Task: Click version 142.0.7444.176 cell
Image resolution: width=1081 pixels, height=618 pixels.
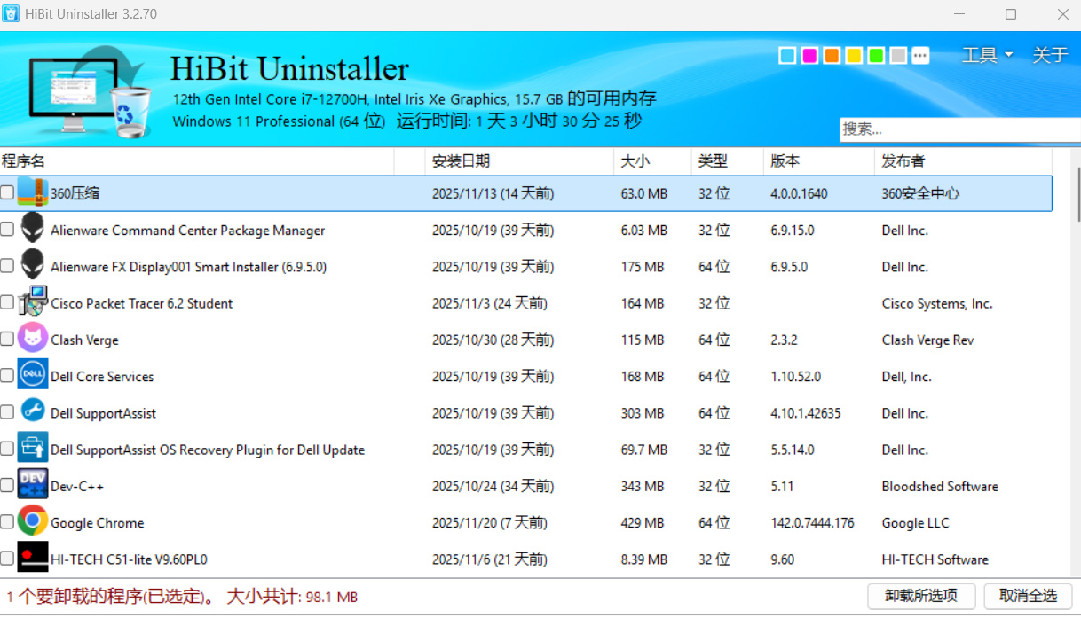Action: [x=813, y=523]
